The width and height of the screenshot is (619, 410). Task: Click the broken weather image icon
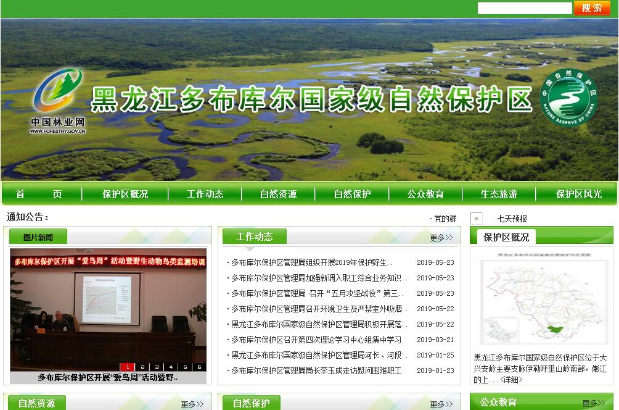[x=476, y=219]
